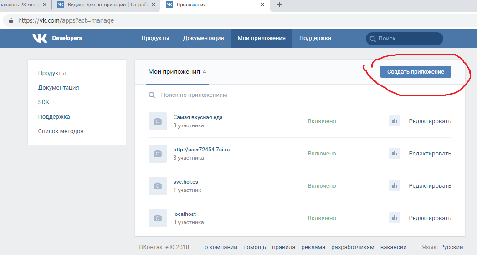Switch to the Приложения browser tab

pos(215,5)
